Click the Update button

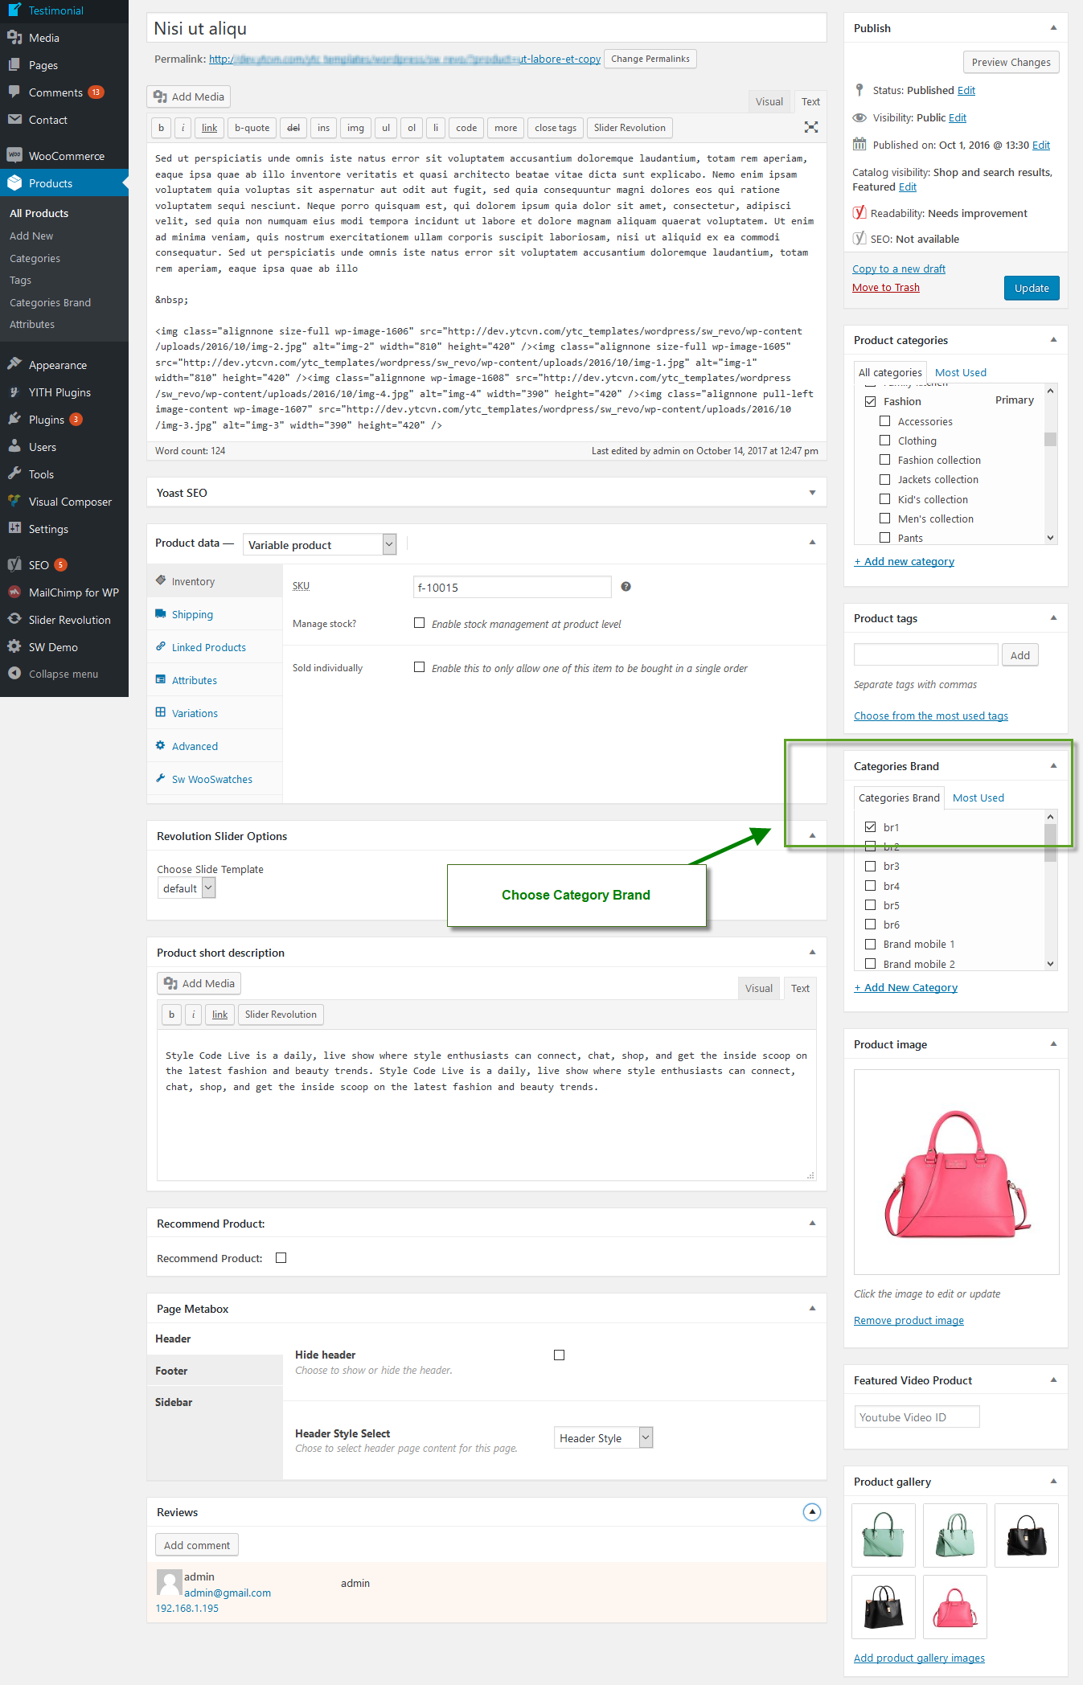tap(1032, 288)
